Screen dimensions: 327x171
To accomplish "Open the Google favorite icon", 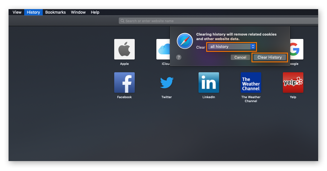I will click(297, 49).
